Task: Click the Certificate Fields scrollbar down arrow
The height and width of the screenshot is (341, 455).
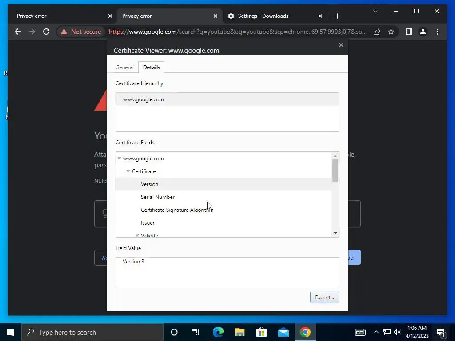Action: click(x=335, y=233)
